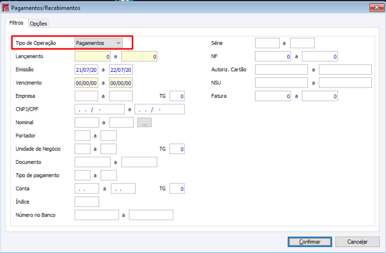Click the Número no Banco start field

[x=96, y=215]
